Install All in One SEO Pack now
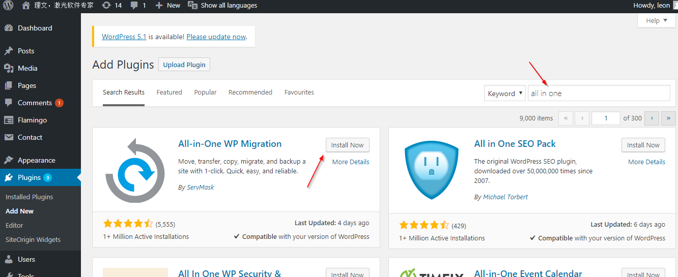The image size is (678, 277). 643,145
